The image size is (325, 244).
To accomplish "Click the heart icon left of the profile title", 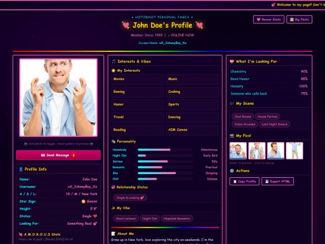I will tap(126, 25).
